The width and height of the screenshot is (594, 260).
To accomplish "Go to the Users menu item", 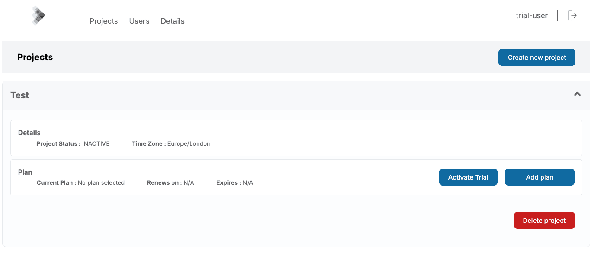I will [139, 21].
